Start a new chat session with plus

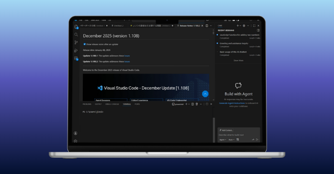click(x=238, y=26)
